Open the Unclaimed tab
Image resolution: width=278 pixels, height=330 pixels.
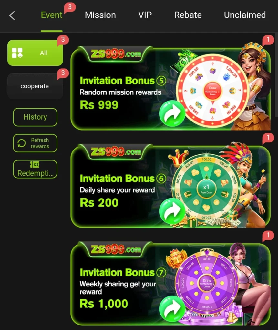pos(245,15)
